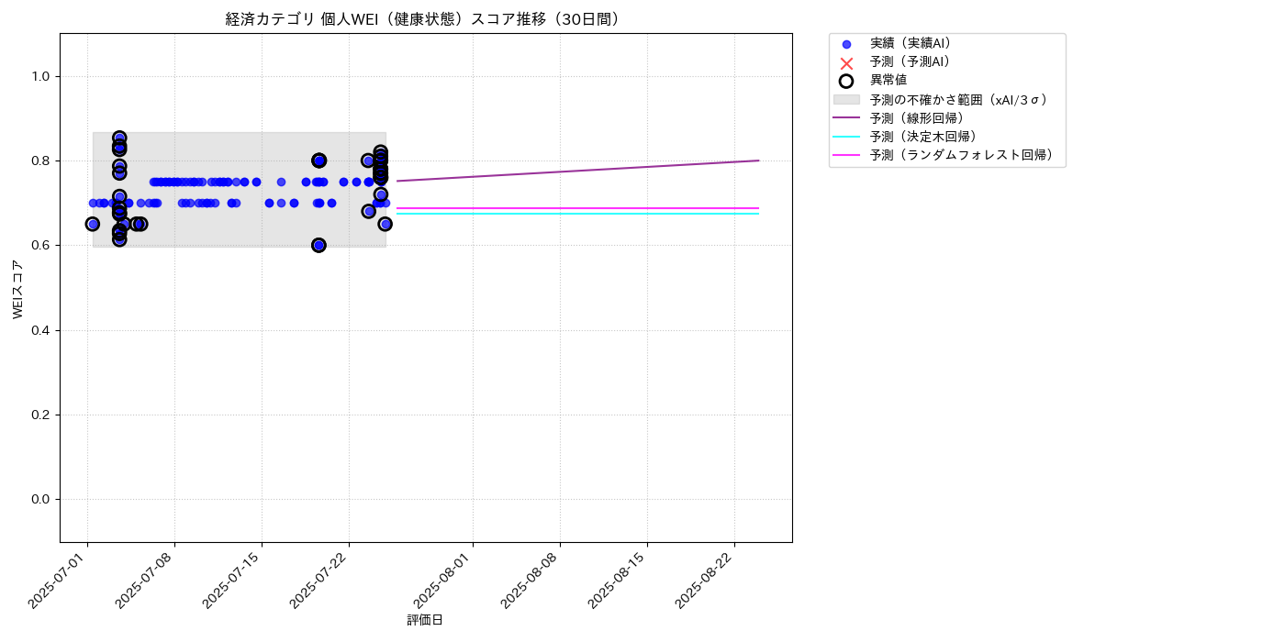1285x642 pixels.
Task: Select the legend label 異常値
Action: pyautogui.click(x=888, y=81)
